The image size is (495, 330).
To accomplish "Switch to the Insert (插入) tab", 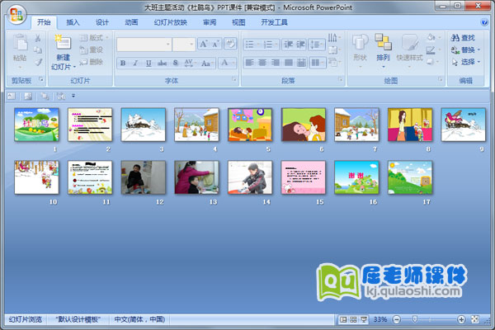I will (73, 22).
